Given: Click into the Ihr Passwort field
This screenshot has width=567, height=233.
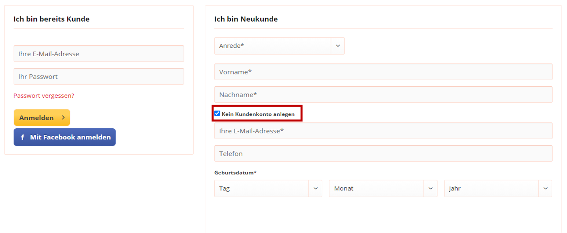Looking at the screenshot, I should [x=99, y=77].
